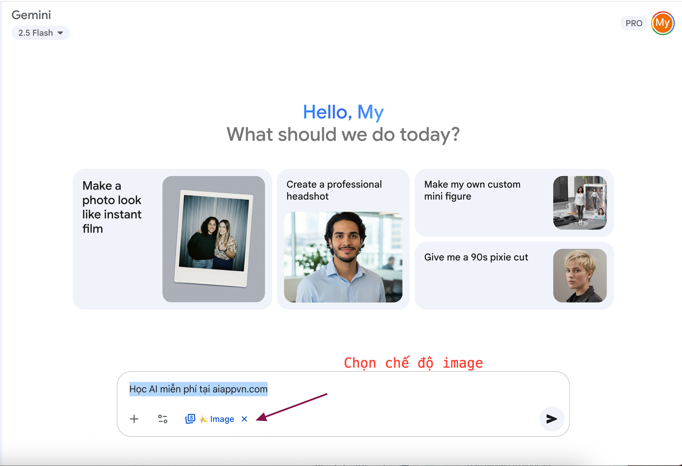Click the PRO badge
This screenshot has height=466, width=682.
tap(634, 23)
